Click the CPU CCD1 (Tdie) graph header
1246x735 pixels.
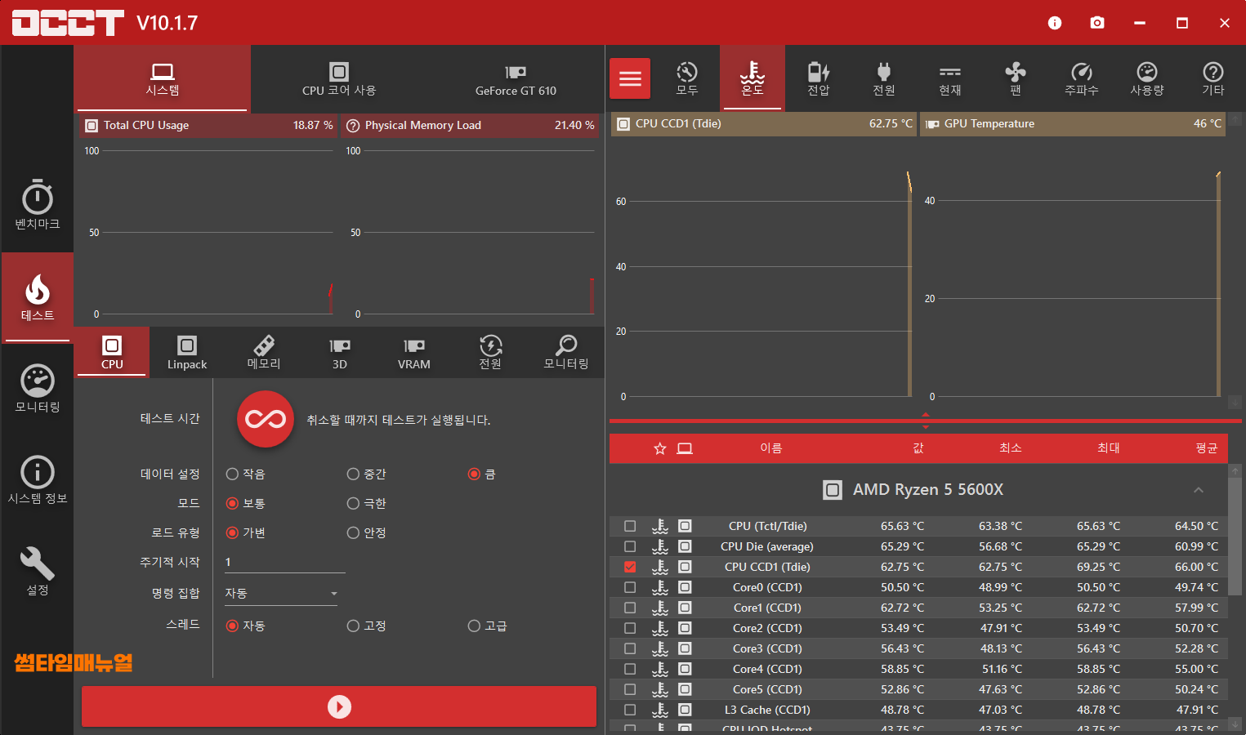pos(764,124)
